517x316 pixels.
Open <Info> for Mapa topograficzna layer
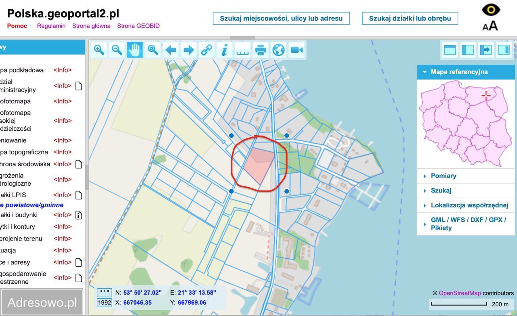[x=63, y=152]
